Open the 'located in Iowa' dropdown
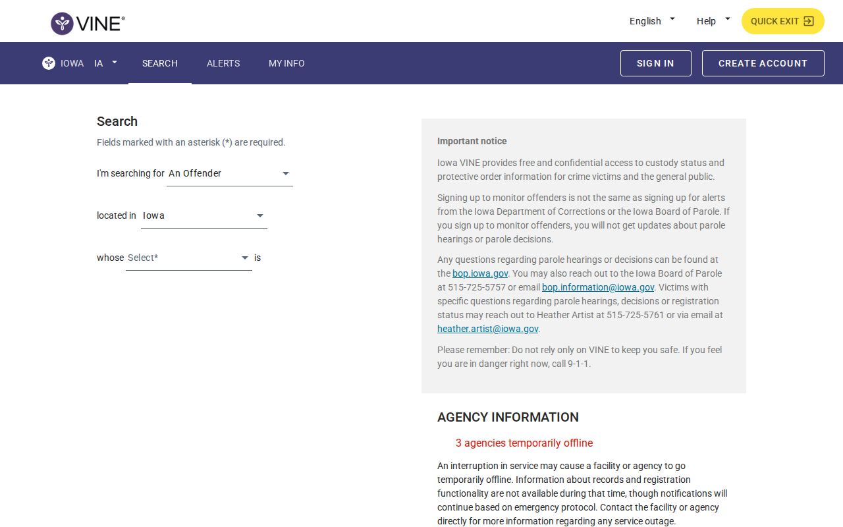The height and width of the screenshot is (527, 843). (x=204, y=216)
